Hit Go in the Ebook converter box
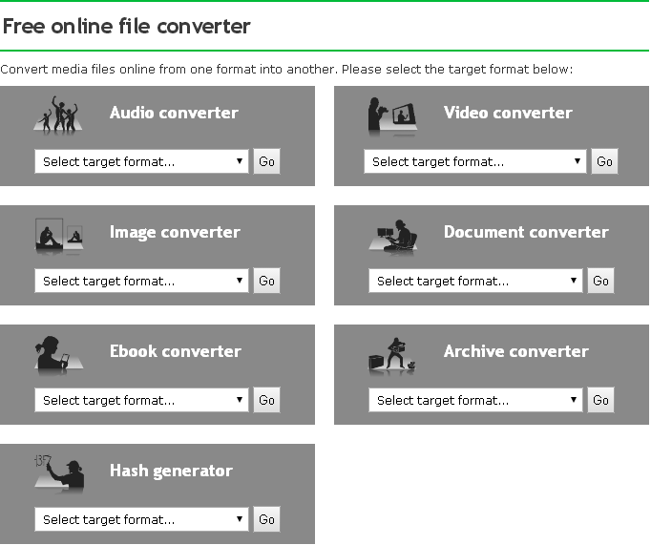 tap(266, 400)
